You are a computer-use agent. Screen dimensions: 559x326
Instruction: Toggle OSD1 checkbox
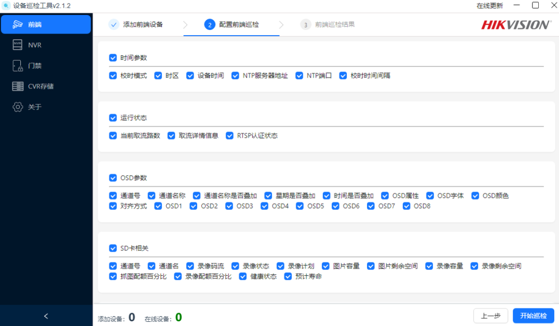pyautogui.click(x=158, y=206)
